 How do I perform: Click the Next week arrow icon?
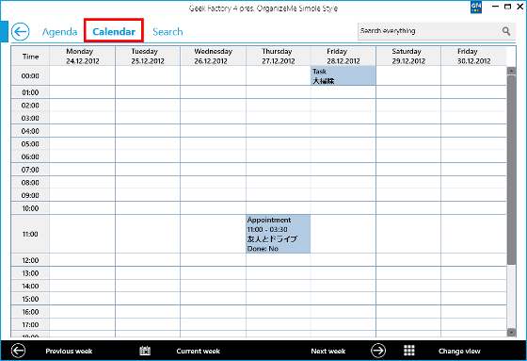(378, 351)
